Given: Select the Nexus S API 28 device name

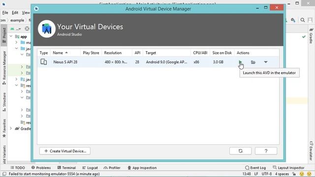Looking at the screenshot, I should point(65,62).
